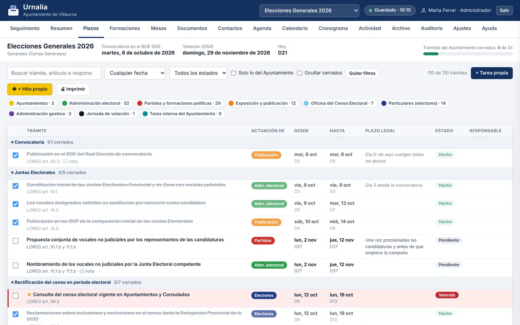Click the Salir button
Screen dimensions: 520x325
504,10
